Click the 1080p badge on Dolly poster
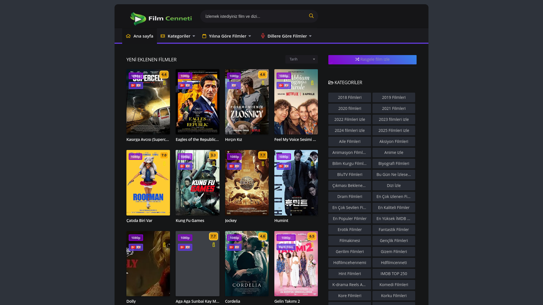543x305 pixels. 136,238
